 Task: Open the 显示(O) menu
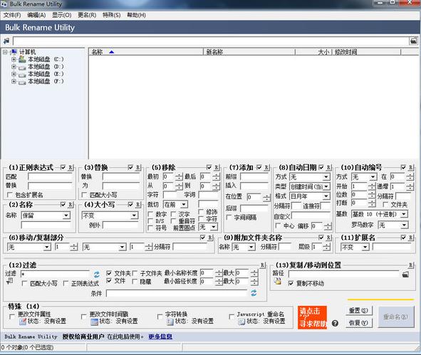(x=62, y=15)
